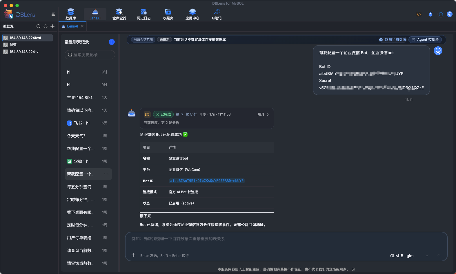Open more options for the selected 帮我配置一个 chat

coord(106,174)
